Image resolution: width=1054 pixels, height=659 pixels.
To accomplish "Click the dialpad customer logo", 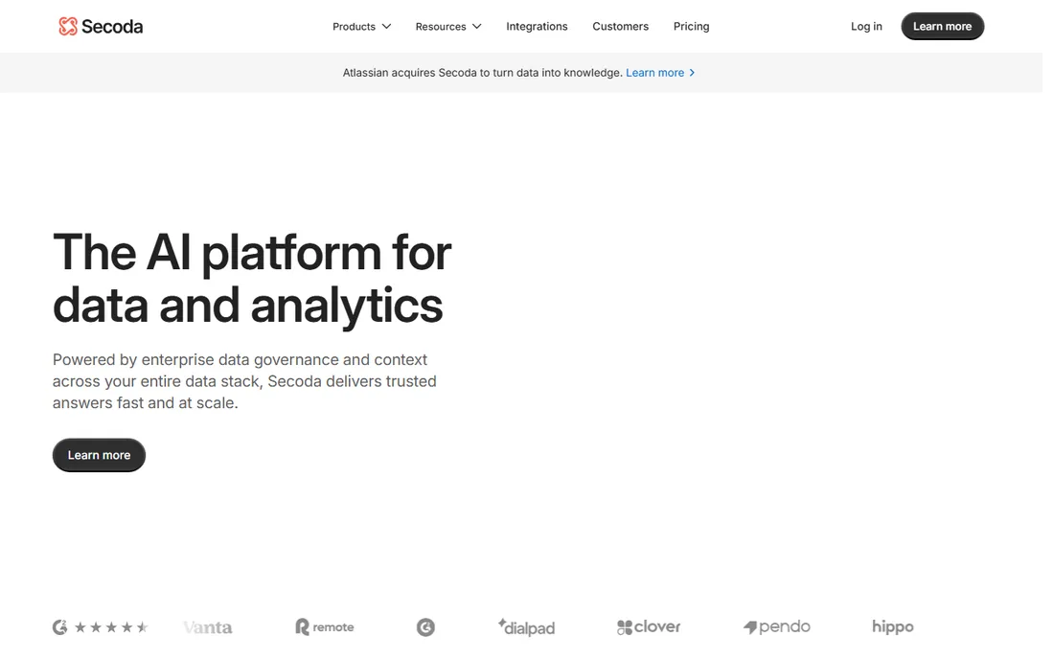I will [x=526, y=626].
